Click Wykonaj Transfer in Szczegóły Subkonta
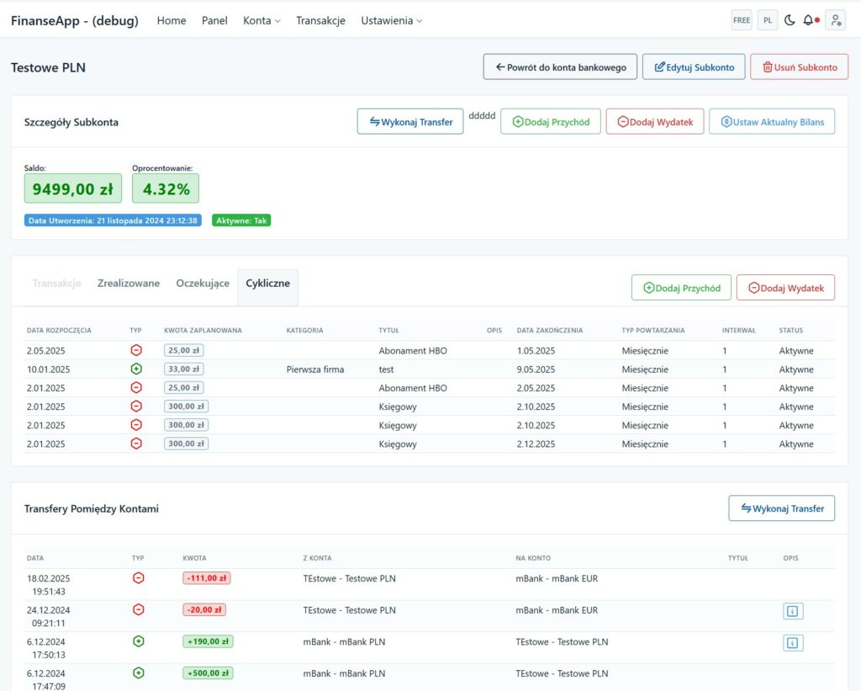 tap(410, 121)
